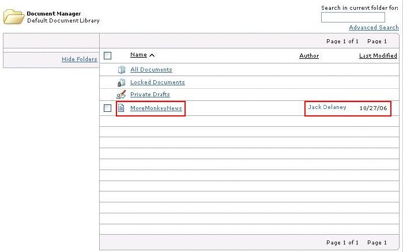Click Page 1 at bottom pagination
403x252 pixels.
377,243
